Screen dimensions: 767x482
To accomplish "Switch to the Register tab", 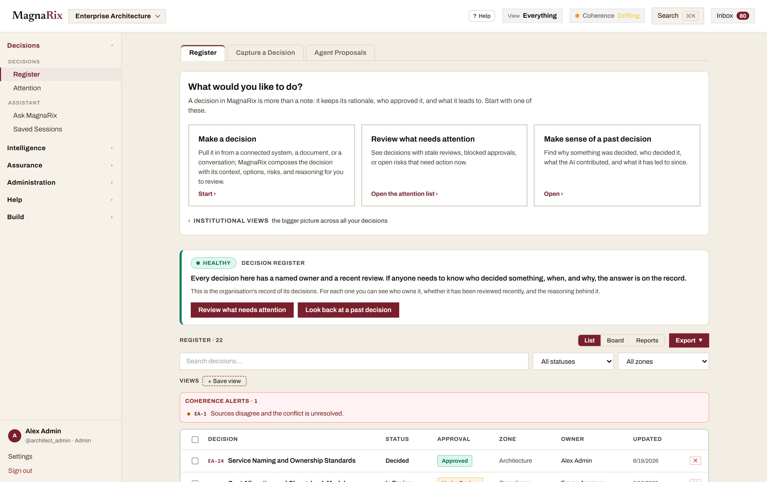I will pos(203,53).
